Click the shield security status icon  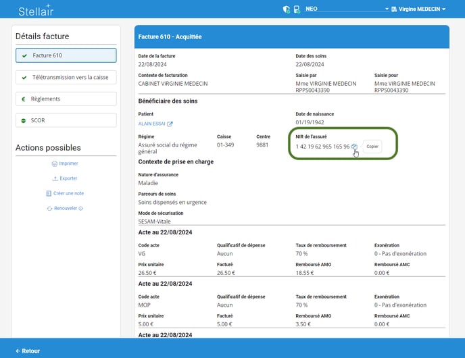(286, 9)
